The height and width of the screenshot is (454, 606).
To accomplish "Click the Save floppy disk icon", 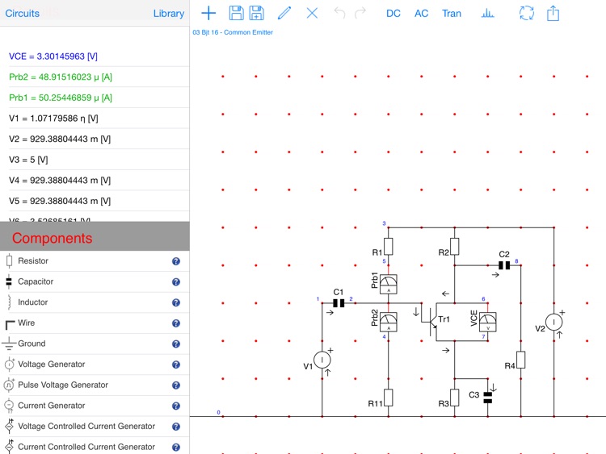I will [236, 13].
